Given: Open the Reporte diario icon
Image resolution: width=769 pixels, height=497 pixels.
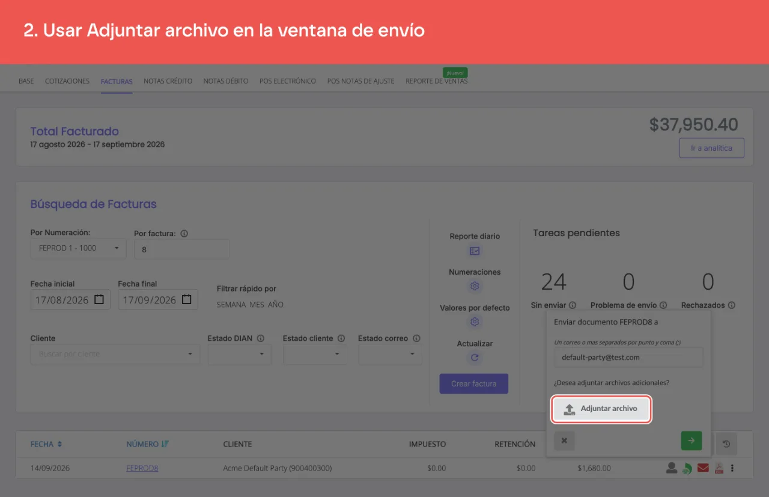Looking at the screenshot, I should (475, 251).
